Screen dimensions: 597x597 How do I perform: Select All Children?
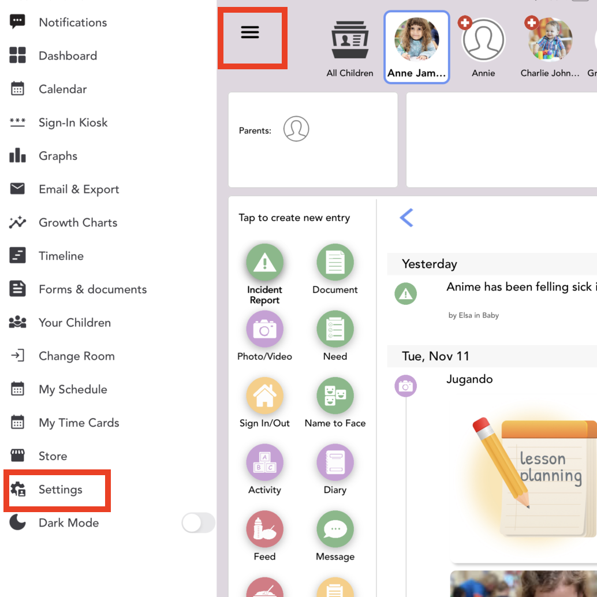click(x=349, y=50)
